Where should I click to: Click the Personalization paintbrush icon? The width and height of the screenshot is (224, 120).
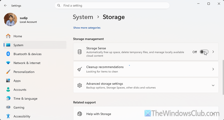(8, 72)
